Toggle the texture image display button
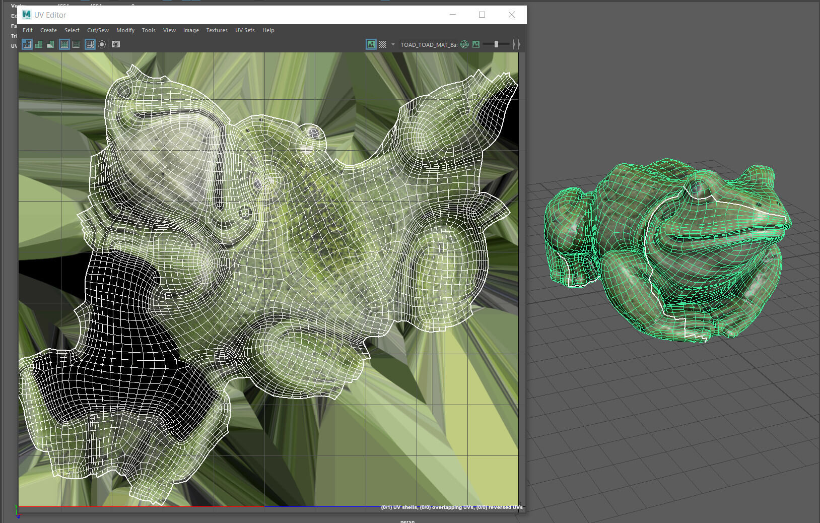This screenshot has width=820, height=523. click(371, 44)
